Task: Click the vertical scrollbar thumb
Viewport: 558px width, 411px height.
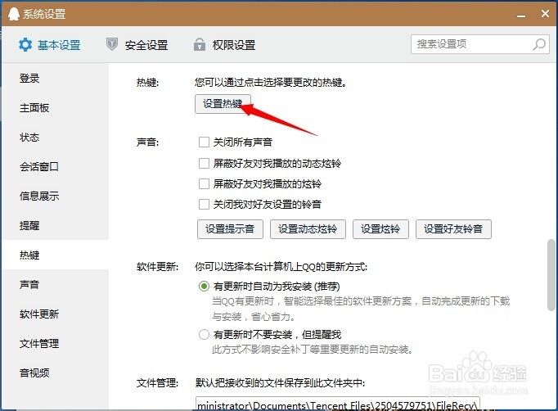Action: point(551,275)
